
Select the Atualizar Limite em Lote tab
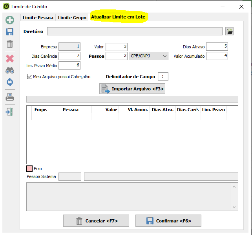(118, 17)
